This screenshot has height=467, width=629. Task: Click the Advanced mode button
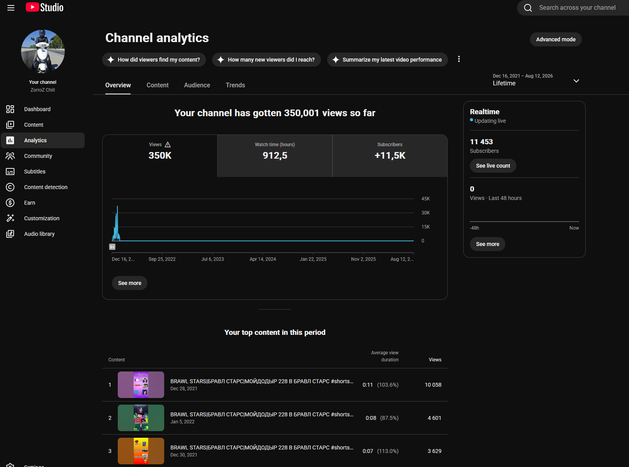(556, 39)
